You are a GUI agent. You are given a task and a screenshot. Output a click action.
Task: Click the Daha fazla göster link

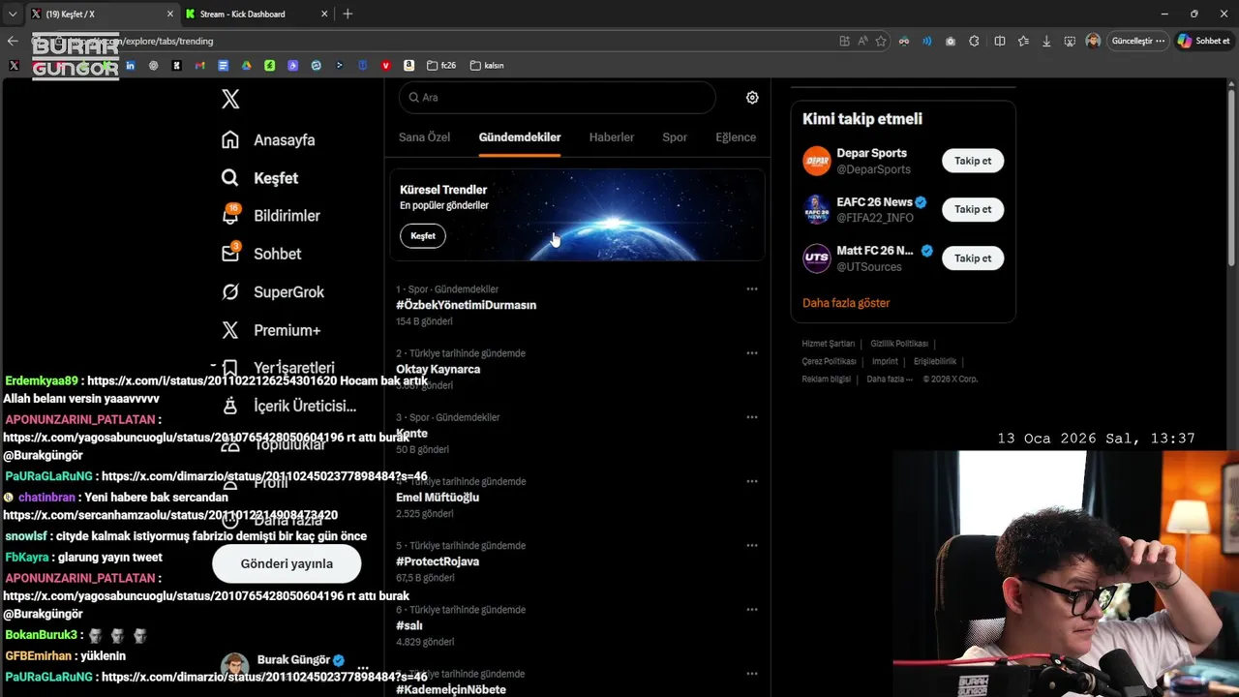coord(846,303)
